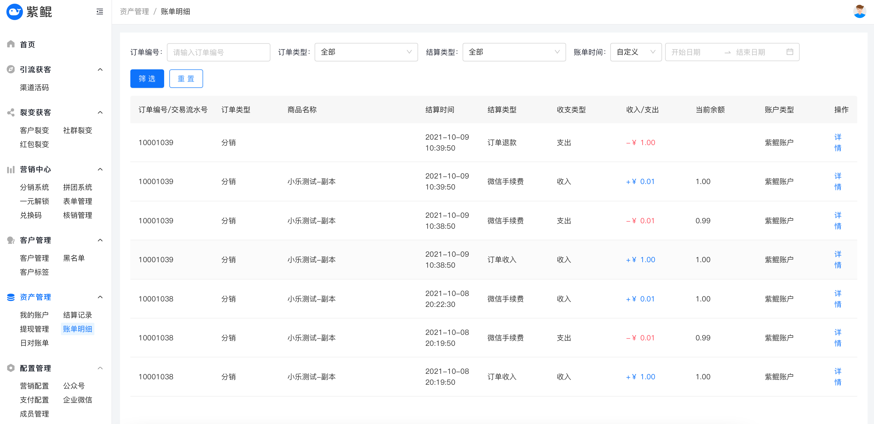
Task: Click the home icon next to 首页
Action: [x=11, y=44]
